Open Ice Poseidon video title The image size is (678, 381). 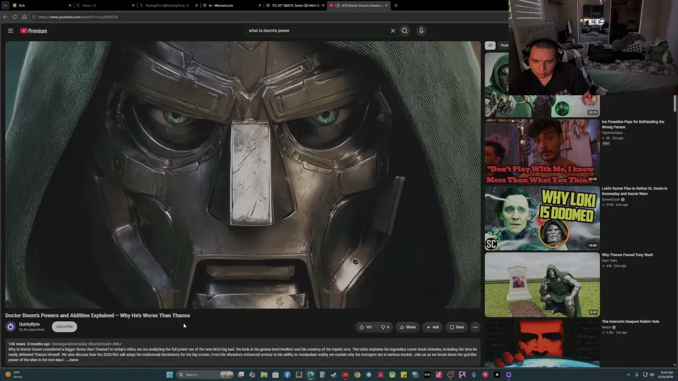pos(633,124)
